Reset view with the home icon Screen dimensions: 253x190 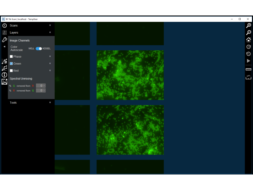point(249,40)
